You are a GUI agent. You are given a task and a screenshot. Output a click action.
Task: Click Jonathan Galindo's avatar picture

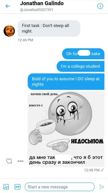9,31
